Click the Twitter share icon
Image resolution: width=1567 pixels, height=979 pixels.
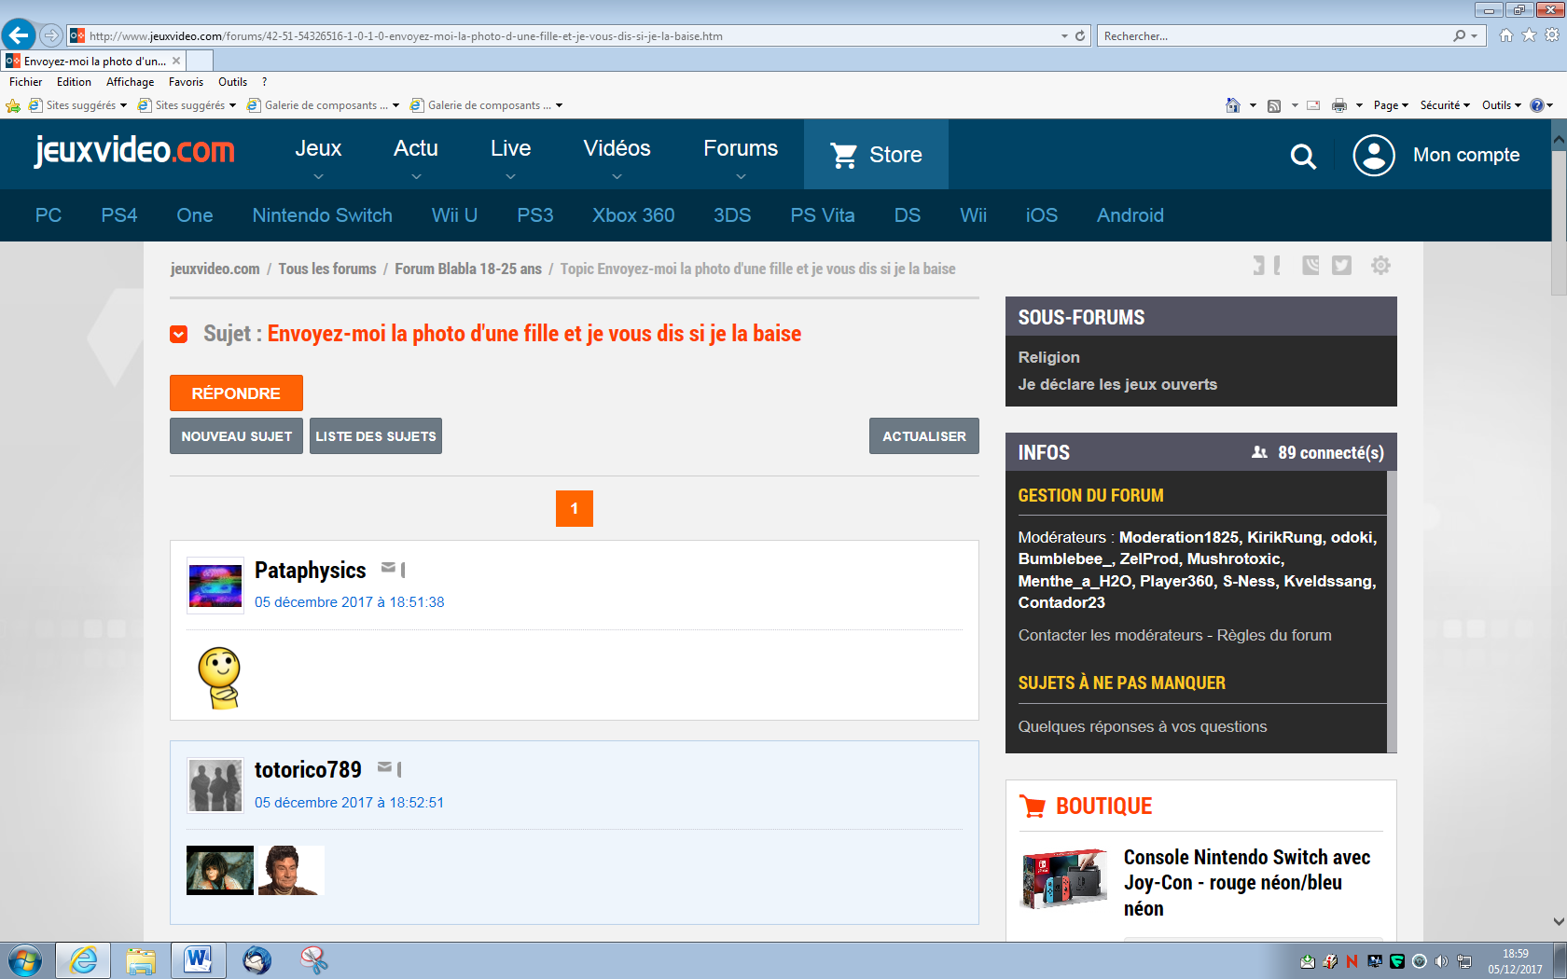tap(1341, 266)
